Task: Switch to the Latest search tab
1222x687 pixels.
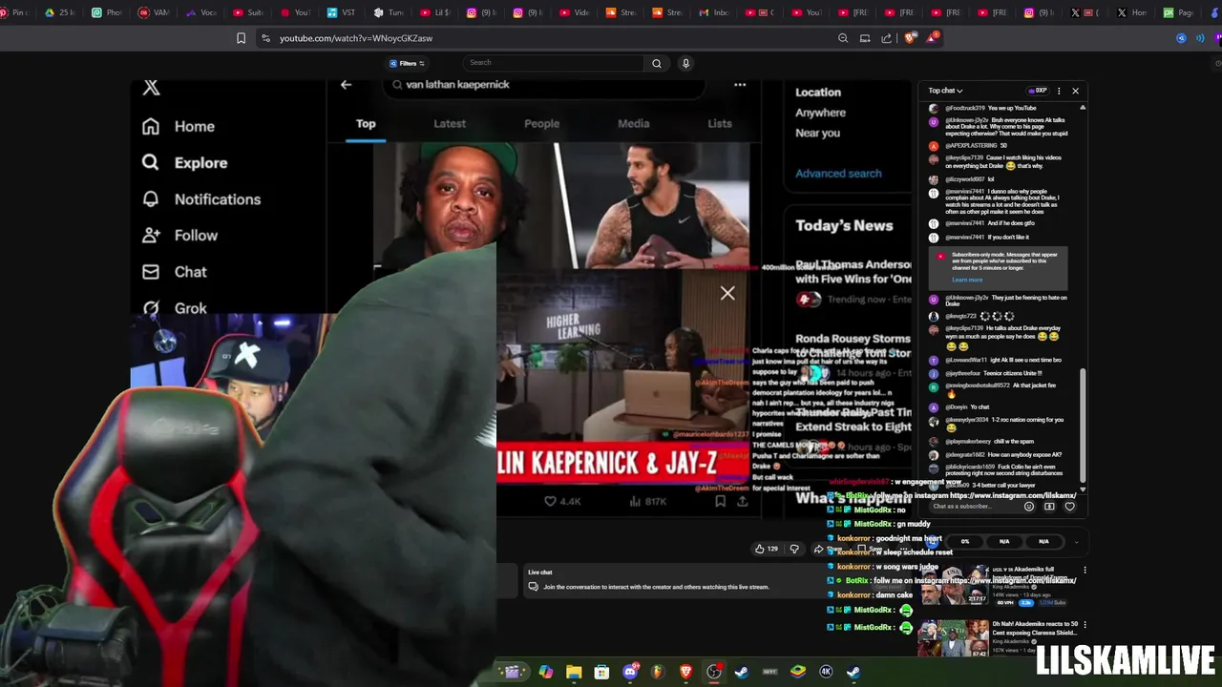Action: (450, 124)
